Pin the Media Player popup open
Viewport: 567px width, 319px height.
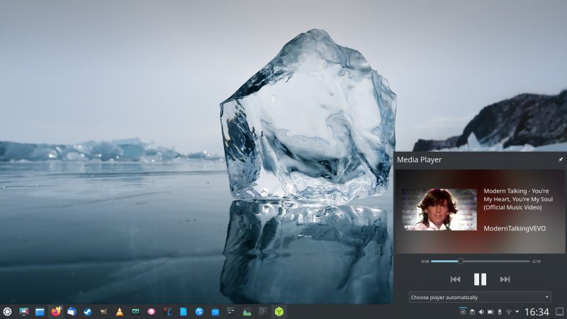[560, 160]
